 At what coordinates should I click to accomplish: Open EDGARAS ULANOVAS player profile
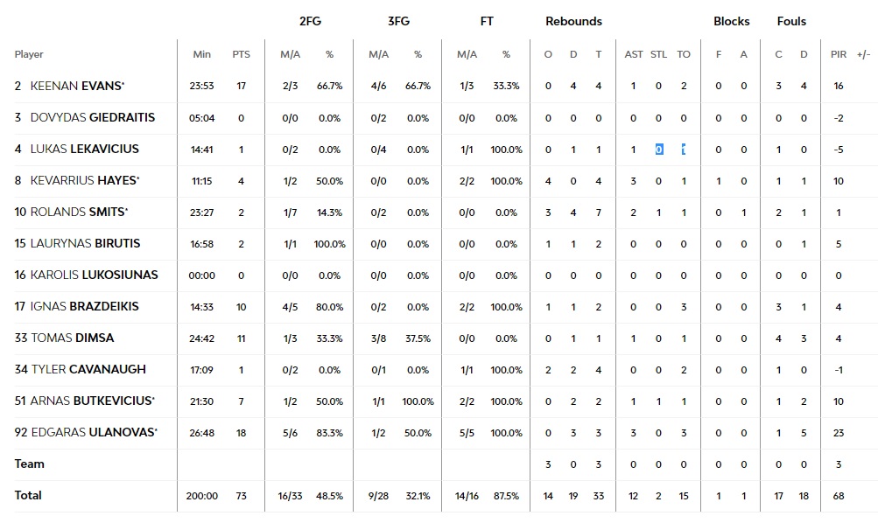click(93, 432)
